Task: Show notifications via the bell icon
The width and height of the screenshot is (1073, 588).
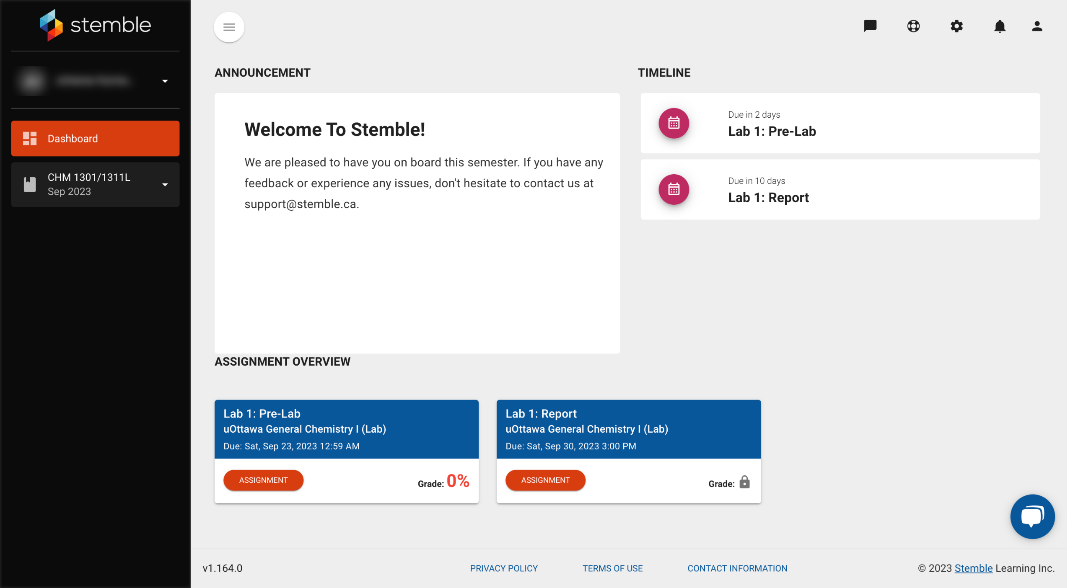Action: (x=1000, y=26)
